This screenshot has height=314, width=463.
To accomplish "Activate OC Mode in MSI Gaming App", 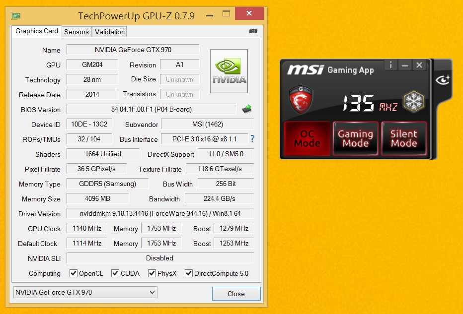I will point(307,138).
